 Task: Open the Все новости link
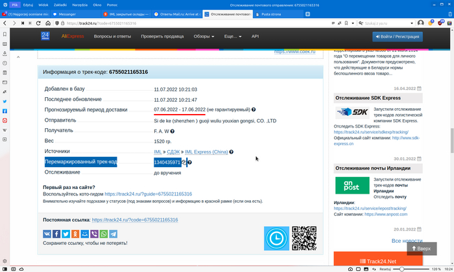(407, 241)
